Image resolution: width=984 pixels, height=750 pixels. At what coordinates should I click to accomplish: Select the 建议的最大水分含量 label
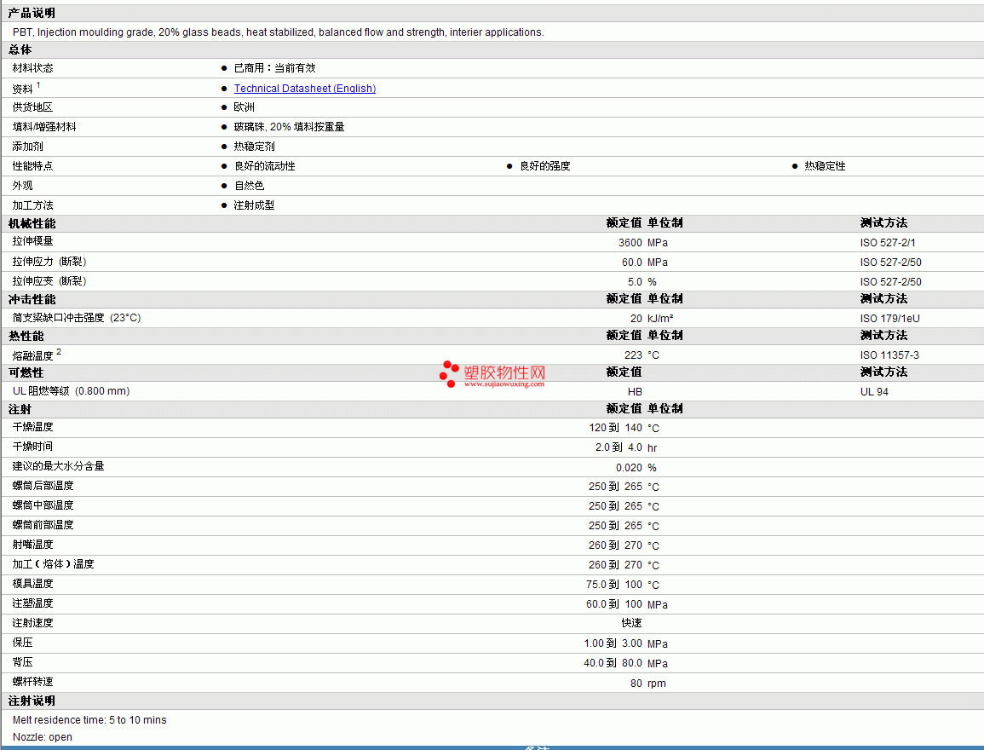59,465
